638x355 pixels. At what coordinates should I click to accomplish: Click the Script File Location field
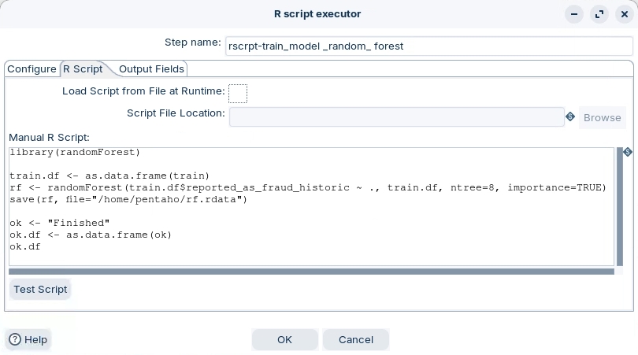[x=396, y=116]
